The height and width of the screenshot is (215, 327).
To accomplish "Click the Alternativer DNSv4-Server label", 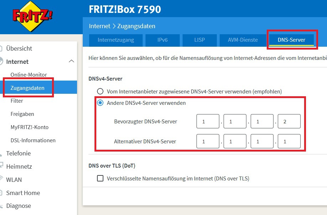I will pyautogui.click(x=145, y=142).
